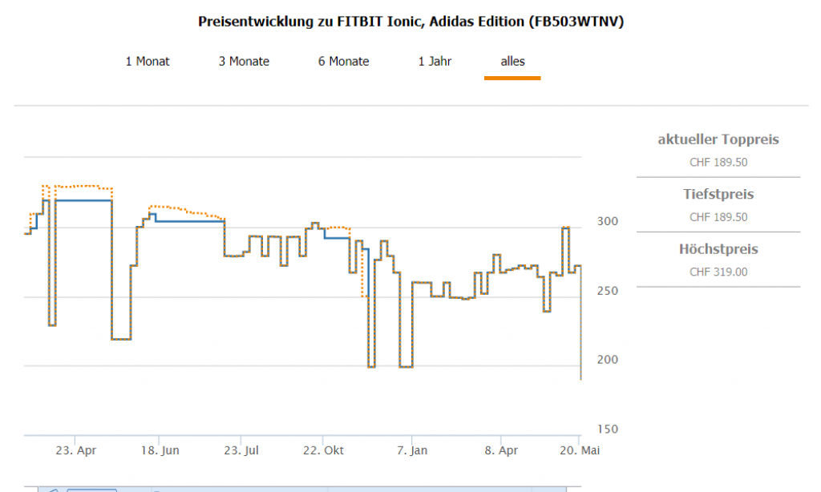
Task: Click the active alles tab
Action: [512, 61]
